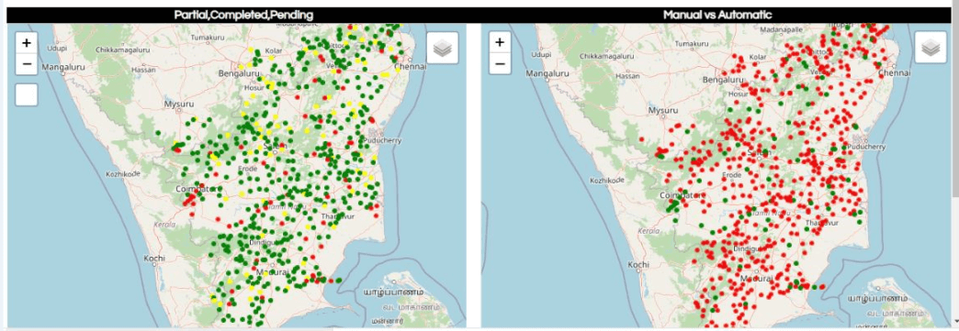
Task: Click Kolar label on the left map
Action: click(x=273, y=50)
